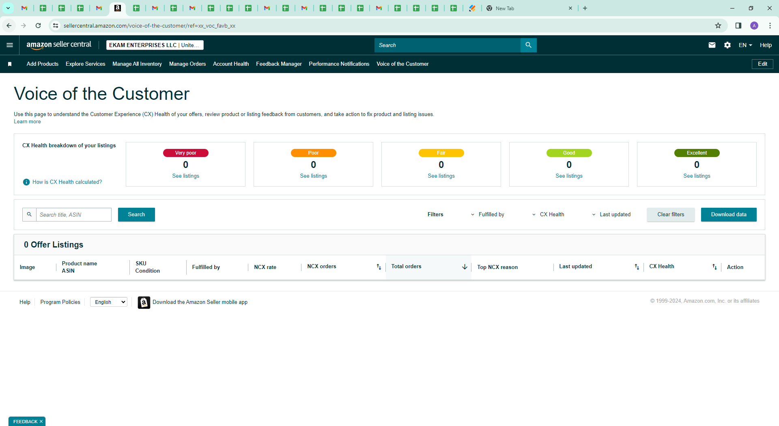Follow the Learn more link
Screen dimensions: 779x426
(x=27, y=122)
